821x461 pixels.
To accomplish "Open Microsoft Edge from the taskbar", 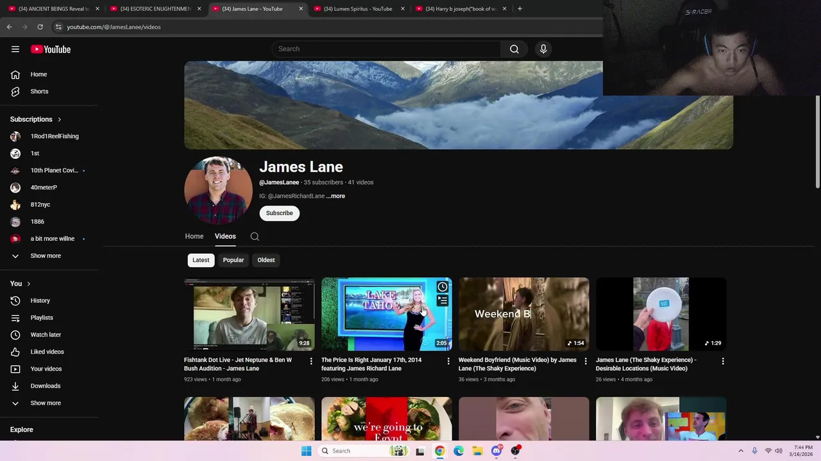I will [x=459, y=451].
